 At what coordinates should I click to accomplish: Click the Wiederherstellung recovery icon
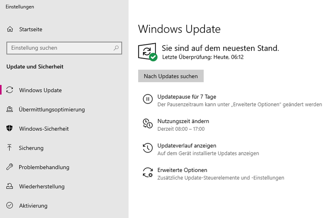[x=10, y=186]
